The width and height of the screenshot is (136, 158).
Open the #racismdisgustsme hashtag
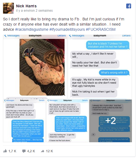click(32, 29)
